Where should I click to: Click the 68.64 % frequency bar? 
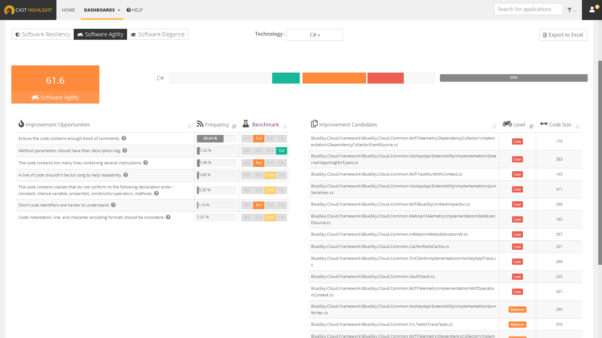pyautogui.click(x=216, y=138)
